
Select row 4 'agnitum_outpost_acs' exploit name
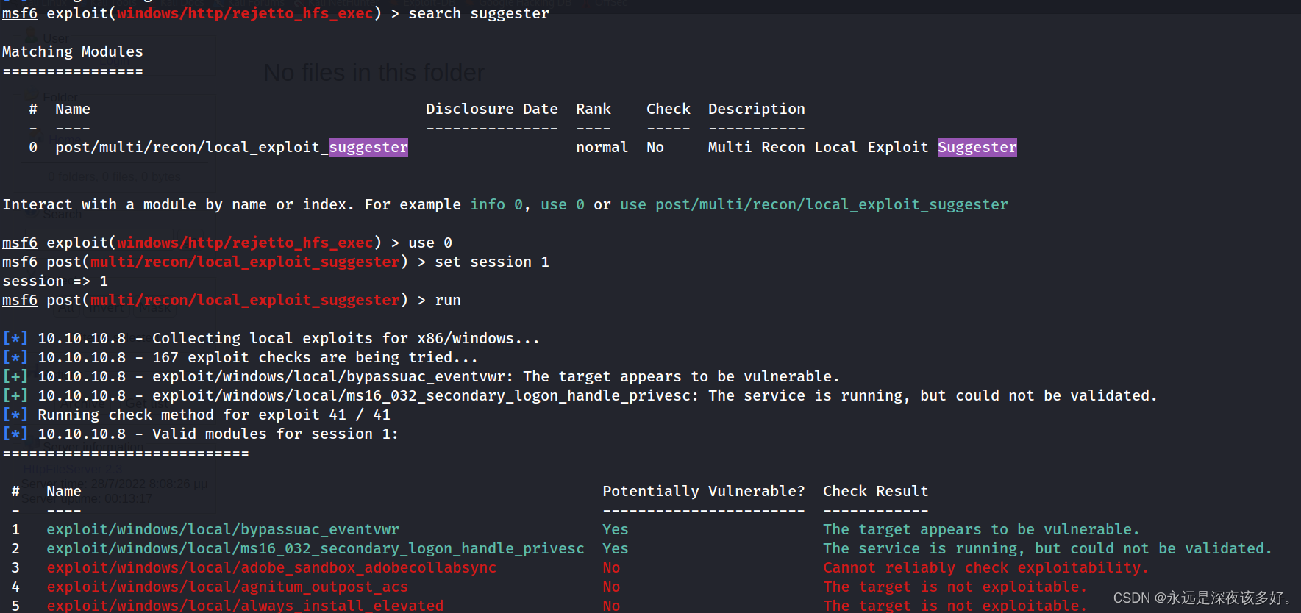(227, 587)
